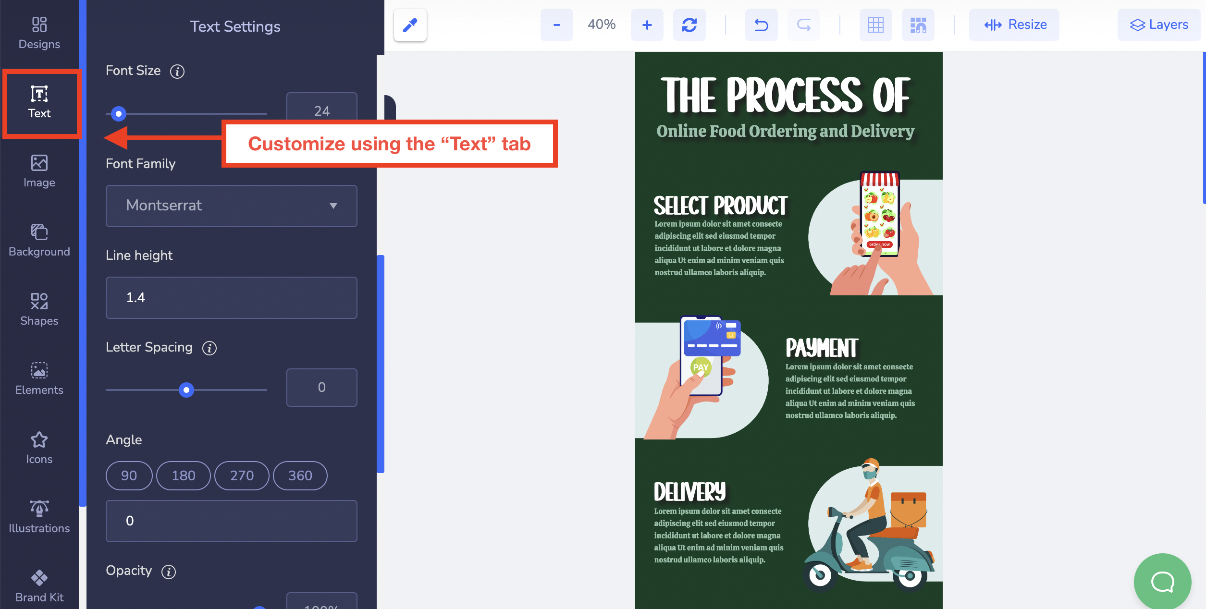Image resolution: width=1206 pixels, height=609 pixels.
Task: Open the Designs panel
Action: pyautogui.click(x=39, y=32)
